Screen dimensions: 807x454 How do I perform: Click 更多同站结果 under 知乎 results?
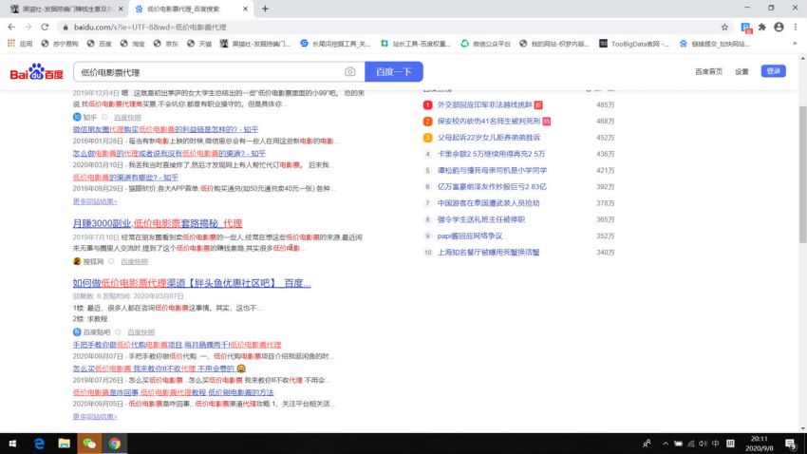tap(95, 201)
